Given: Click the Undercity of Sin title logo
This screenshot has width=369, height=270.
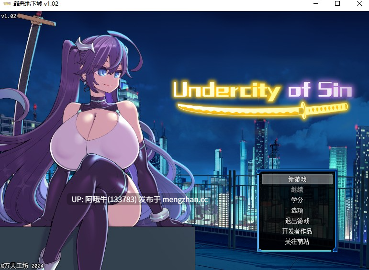Looking at the screenshot, I should point(263,100).
